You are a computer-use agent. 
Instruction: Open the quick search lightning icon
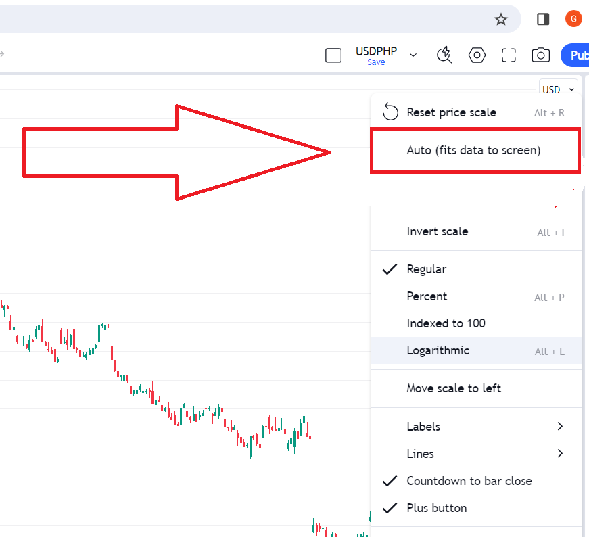click(444, 55)
